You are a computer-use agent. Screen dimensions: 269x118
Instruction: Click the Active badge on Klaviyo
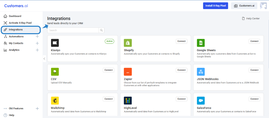(x=109, y=41)
